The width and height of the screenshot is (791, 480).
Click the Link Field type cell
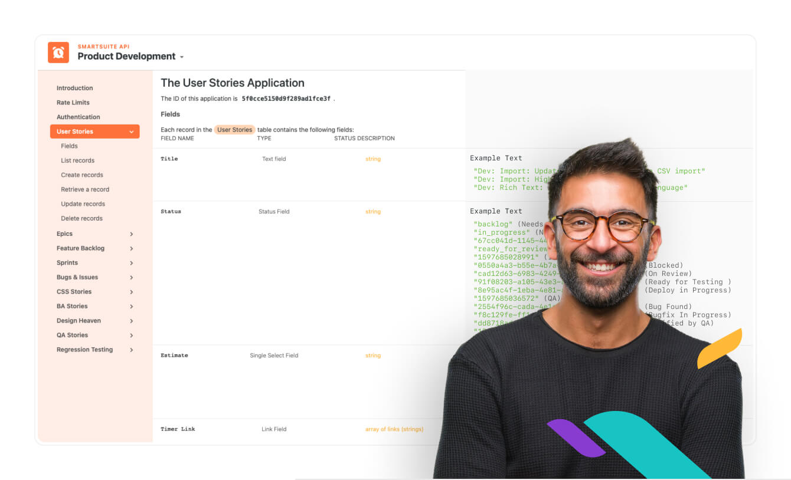point(274,429)
